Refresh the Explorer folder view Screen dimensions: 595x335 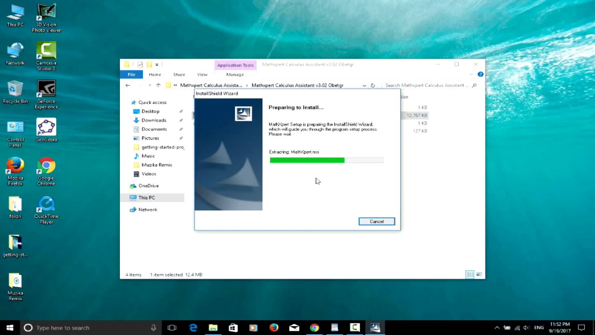(373, 86)
